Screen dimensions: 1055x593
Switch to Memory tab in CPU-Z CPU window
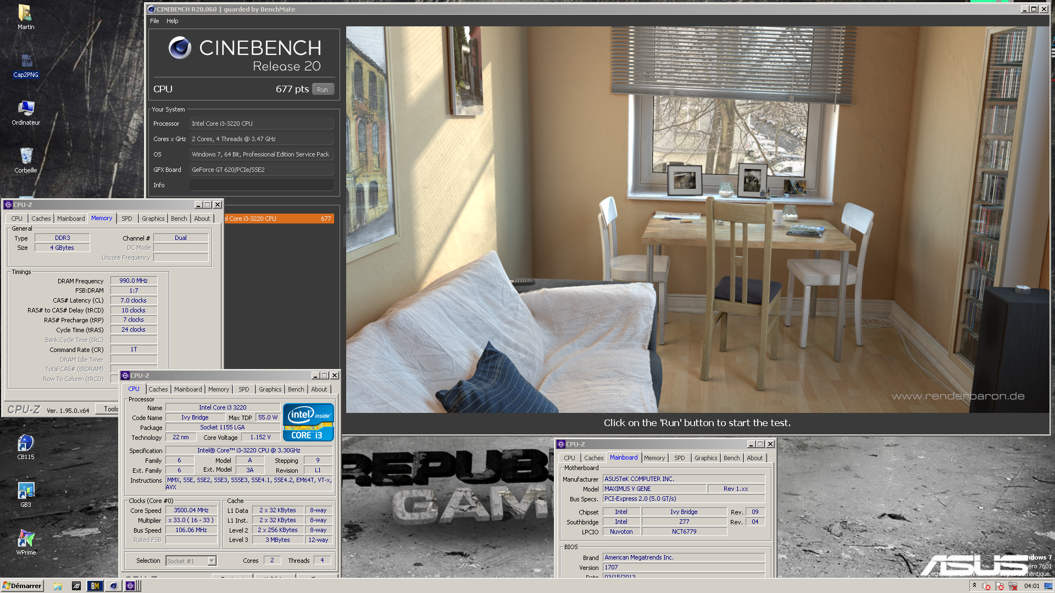pos(219,389)
